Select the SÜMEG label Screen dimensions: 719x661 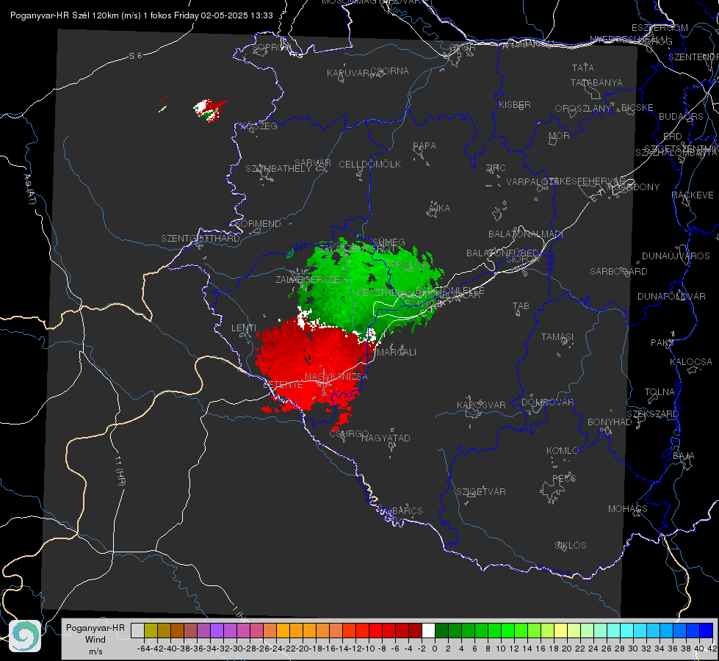coord(389,242)
